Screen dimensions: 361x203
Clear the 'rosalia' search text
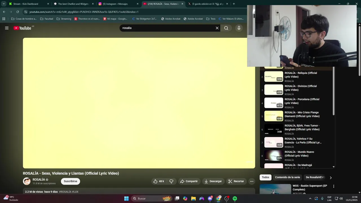pyautogui.click(x=217, y=28)
